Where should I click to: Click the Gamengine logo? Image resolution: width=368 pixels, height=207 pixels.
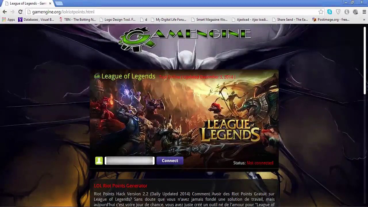[185, 39]
